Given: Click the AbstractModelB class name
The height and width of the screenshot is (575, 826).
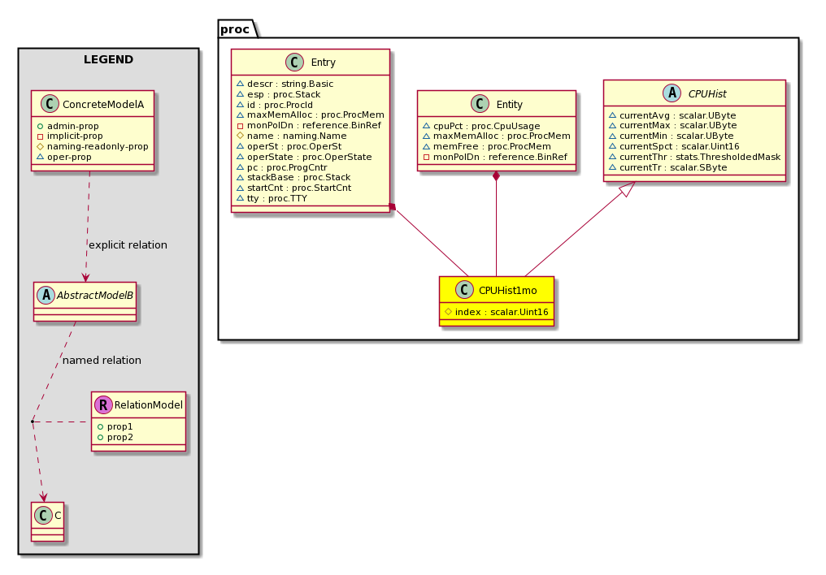Looking at the screenshot, I should click(x=95, y=295).
